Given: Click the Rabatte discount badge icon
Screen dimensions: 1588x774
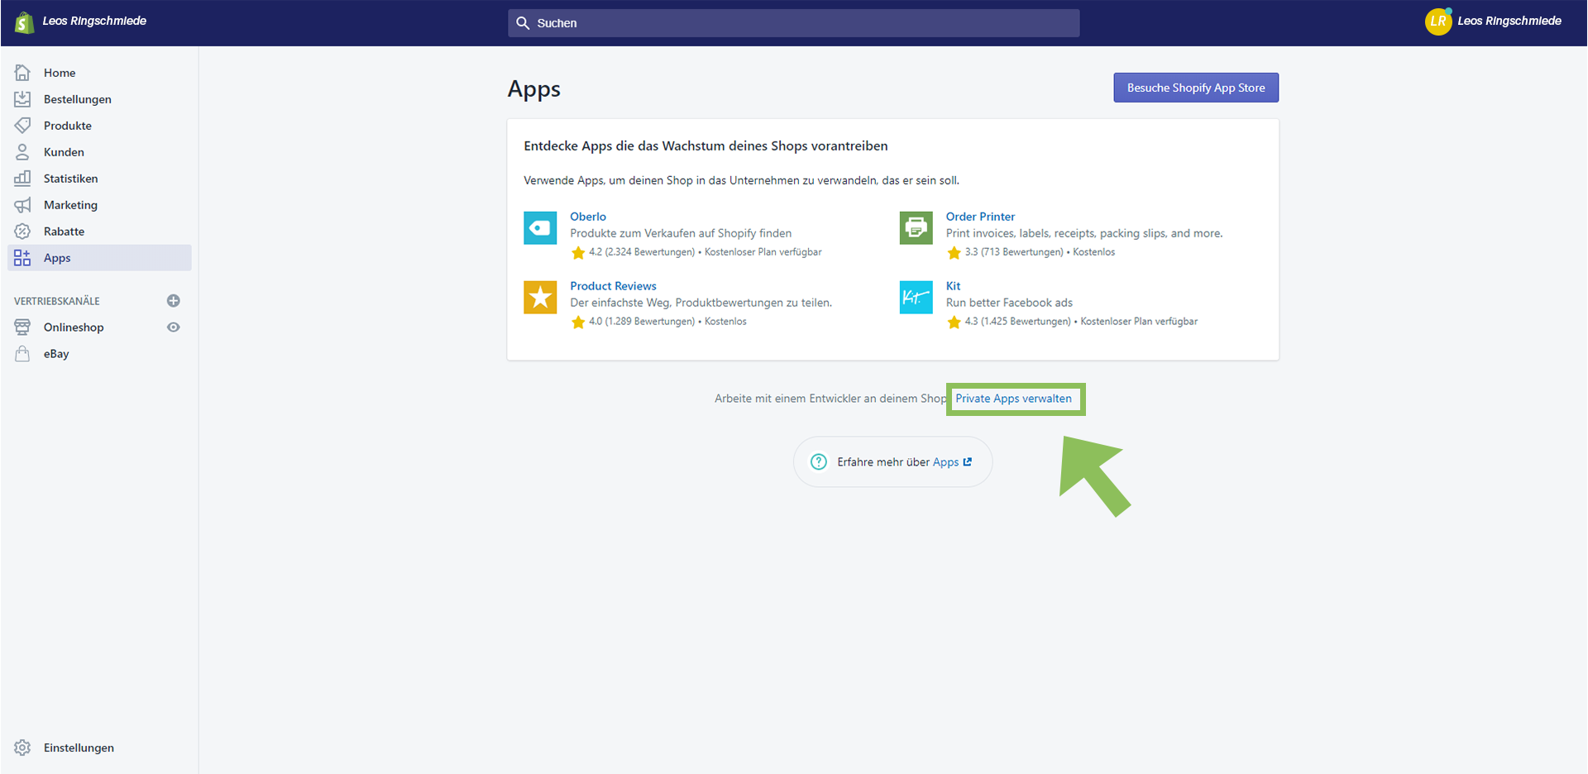Looking at the screenshot, I should click(x=22, y=232).
